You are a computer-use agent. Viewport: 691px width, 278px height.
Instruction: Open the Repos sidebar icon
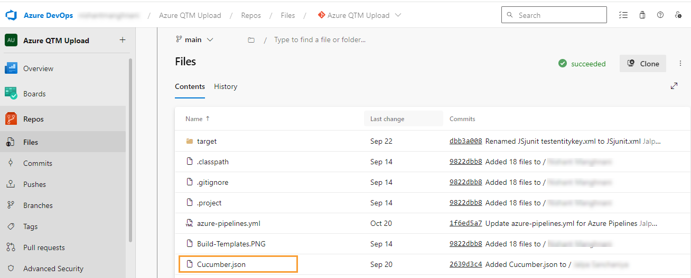coord(11,119)
